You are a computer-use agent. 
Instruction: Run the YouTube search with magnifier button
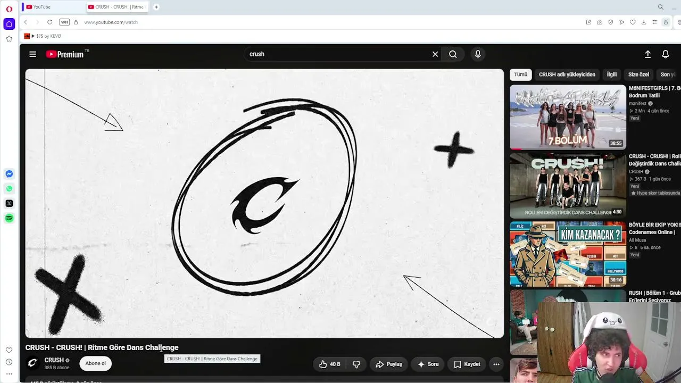pos(453,54)
